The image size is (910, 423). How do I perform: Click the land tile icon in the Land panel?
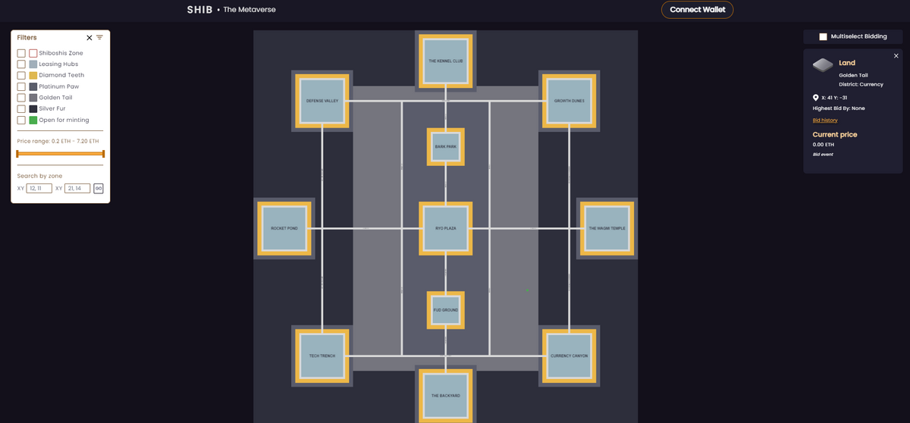pyautogui.click(x=823, y=65)
